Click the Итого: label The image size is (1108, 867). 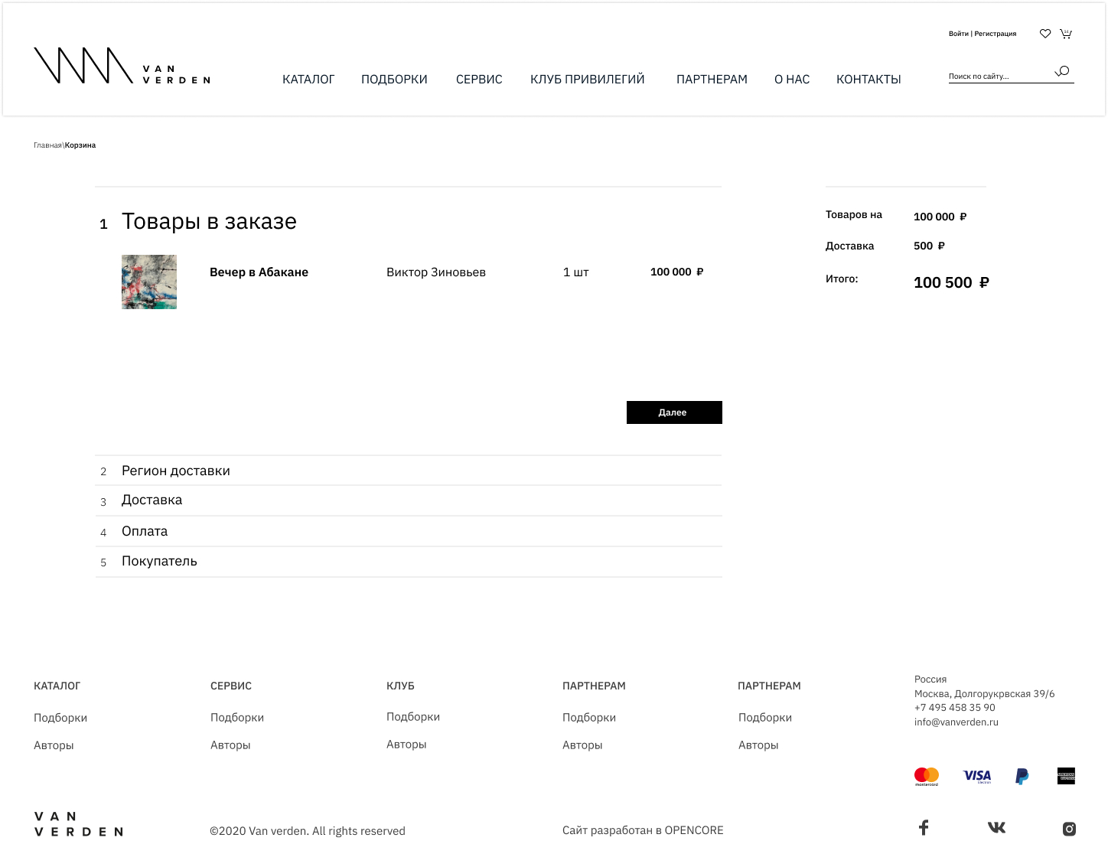pos(842,279)
